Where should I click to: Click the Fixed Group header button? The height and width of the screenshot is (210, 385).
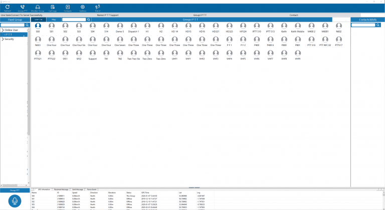[x=15, y=19]
